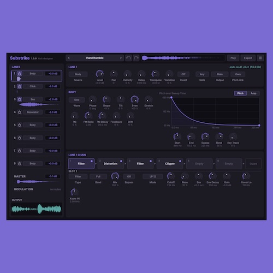Select the Clipper chain slot
The width and height of the screenshot is (273, 273).
[x=170, y=164]
